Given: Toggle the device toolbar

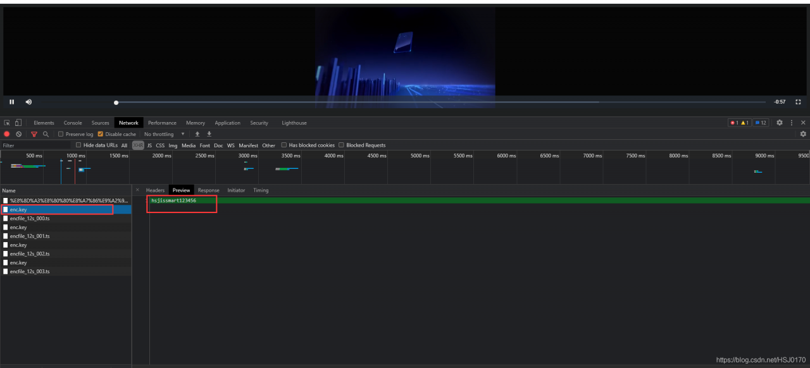Looking at the screenshot, I should 18,123.
